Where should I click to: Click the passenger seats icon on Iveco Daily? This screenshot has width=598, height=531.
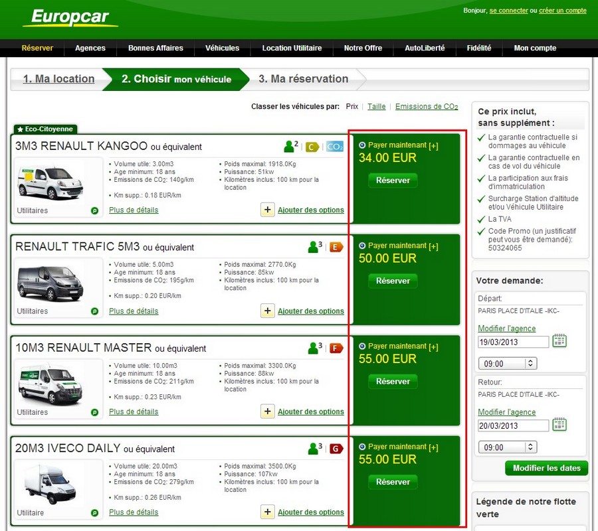[x=315, y=448]
